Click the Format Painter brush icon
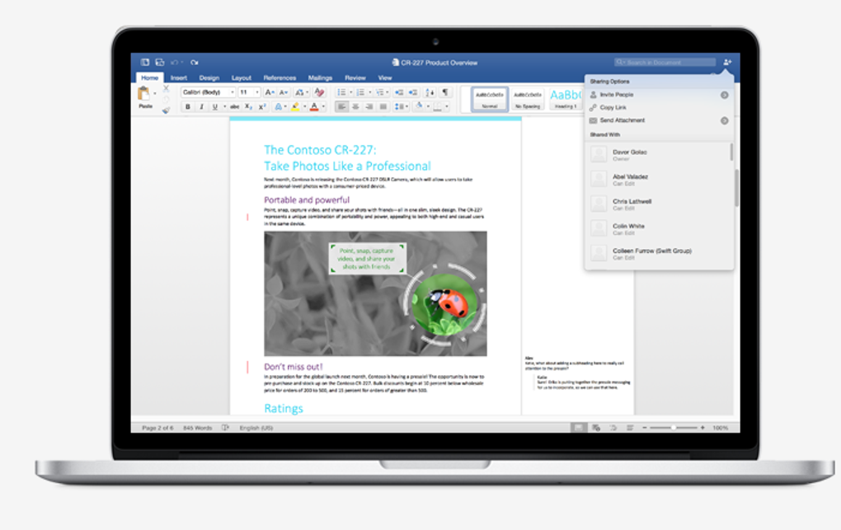This screenshot has width=841, height=530. coord(166,110)
